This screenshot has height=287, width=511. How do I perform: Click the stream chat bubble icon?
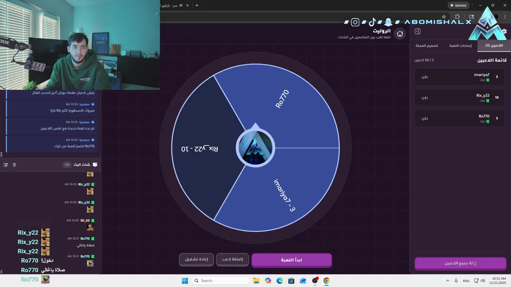(95, 165)
